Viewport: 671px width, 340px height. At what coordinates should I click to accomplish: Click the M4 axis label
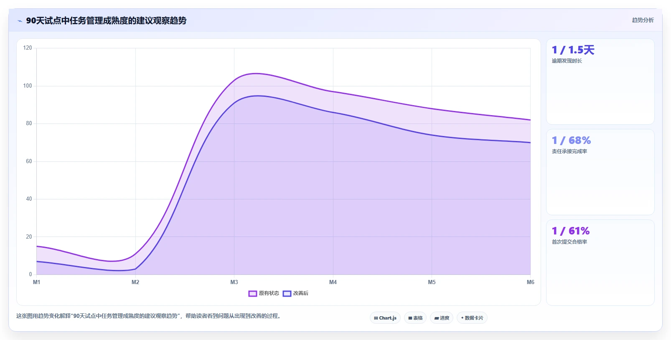coord(333,282)
